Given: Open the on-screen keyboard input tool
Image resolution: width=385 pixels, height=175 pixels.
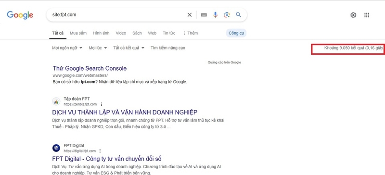Looking at the screenshot, I should click(204, 15).
